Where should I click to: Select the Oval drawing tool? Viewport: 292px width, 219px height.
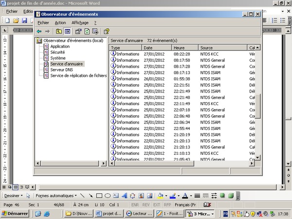tap(108, 196)
